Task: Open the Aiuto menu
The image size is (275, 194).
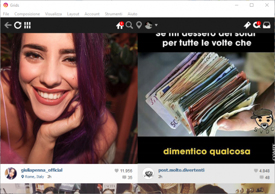Action: pos(133,14)
